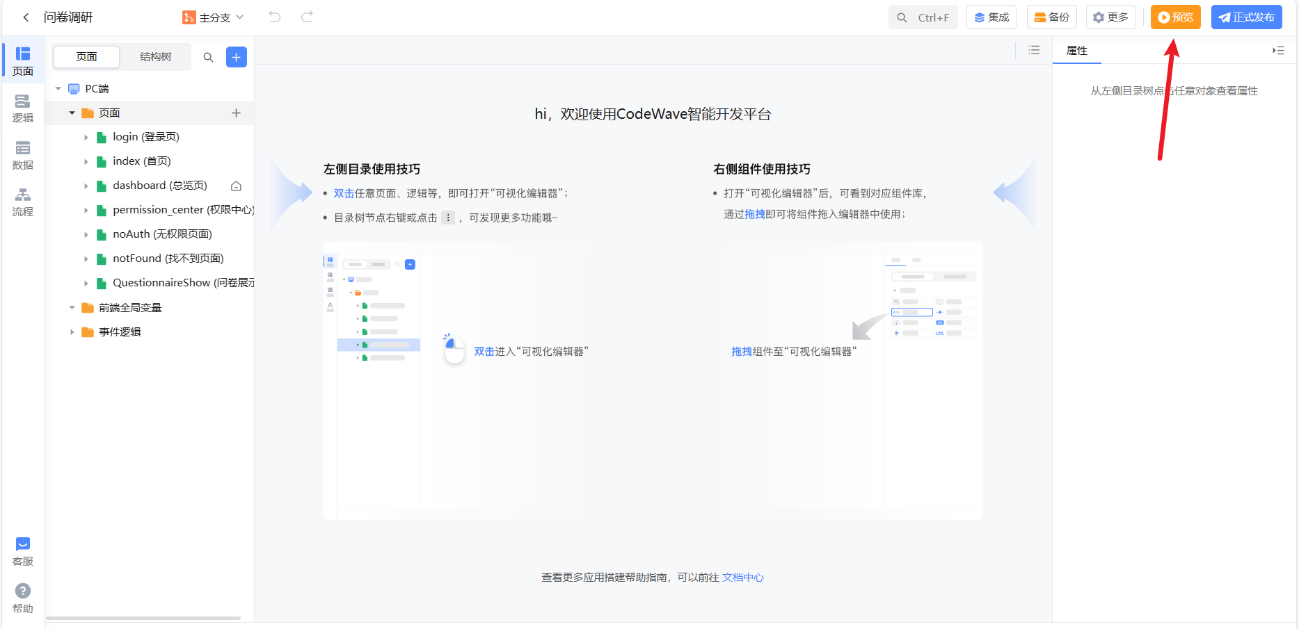1299x629 pixels.
Task: Select the 属性 properties tab
Action: (1076, 51)
